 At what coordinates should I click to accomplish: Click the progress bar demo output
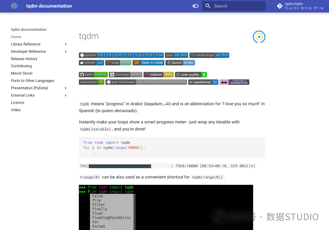click(x=168, y=166)
